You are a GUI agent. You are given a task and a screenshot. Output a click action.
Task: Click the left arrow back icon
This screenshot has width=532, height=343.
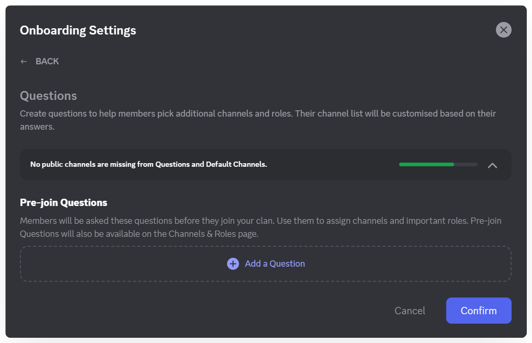pyautogui.click(x=24, y=62)
